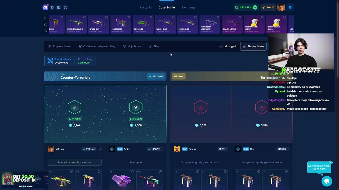Screen dimensions: 339x190
Task: Open the SPACE CAT drop card
Action: [99, 24]
